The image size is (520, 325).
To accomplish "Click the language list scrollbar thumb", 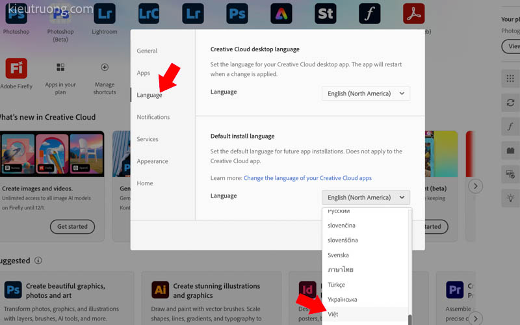I will pyautogui.click(x=410, y=320).
